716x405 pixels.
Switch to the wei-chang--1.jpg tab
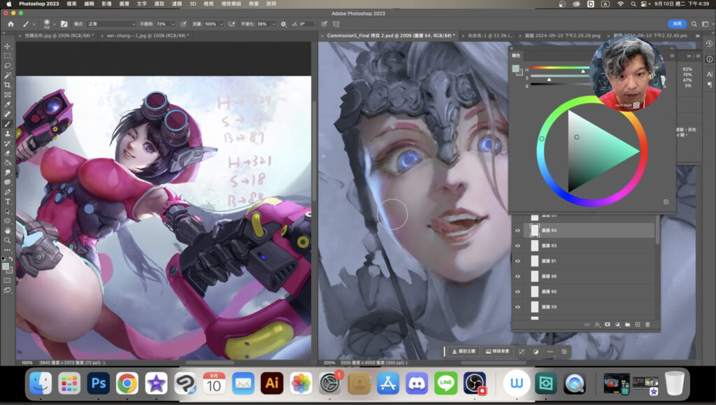point(148,36)
